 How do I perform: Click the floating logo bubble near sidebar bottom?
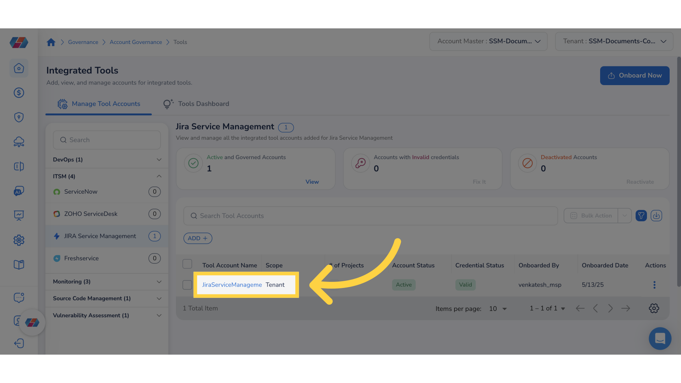coord(32,322)
